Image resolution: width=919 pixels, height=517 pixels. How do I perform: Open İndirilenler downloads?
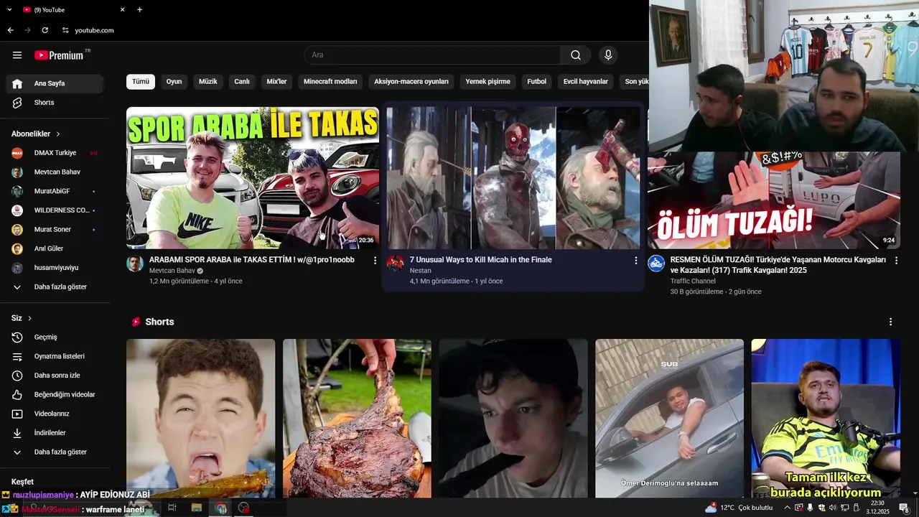pos(55,433)
